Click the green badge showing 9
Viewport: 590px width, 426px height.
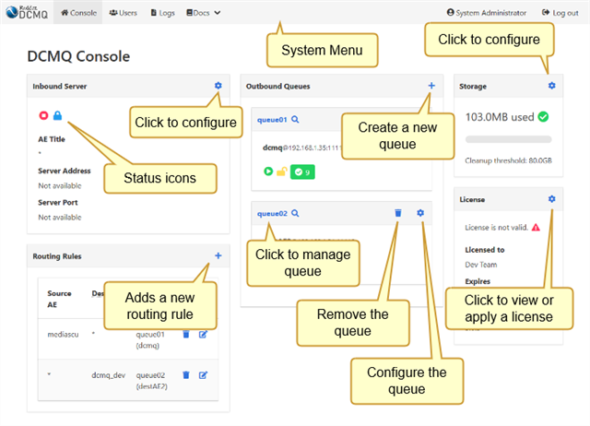(302, 172)
